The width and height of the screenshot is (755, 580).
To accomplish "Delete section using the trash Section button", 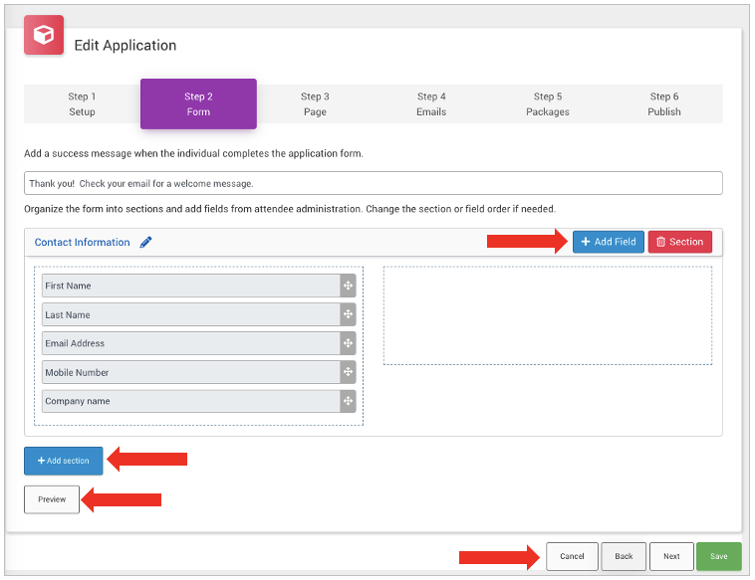I will [679, 242].
